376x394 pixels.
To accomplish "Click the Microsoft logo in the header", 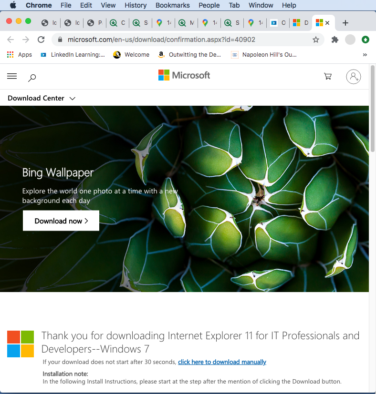I will tap(184, 75).
